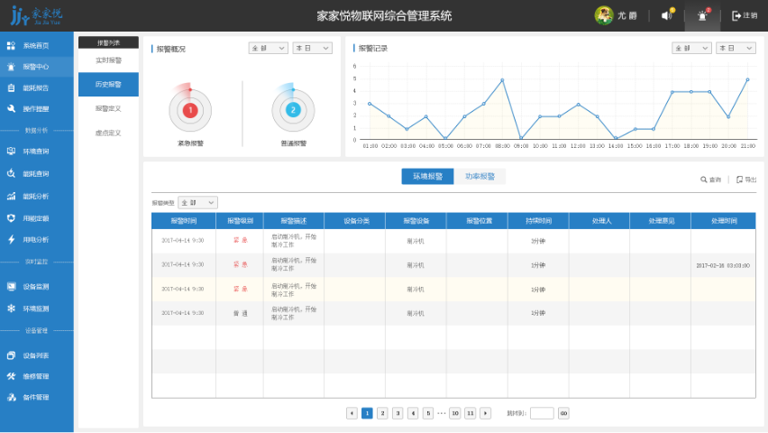This screenshot has height=433, width=768.
Task: Switch to the 功率报警 tab
Action: (x=480, y=177)
